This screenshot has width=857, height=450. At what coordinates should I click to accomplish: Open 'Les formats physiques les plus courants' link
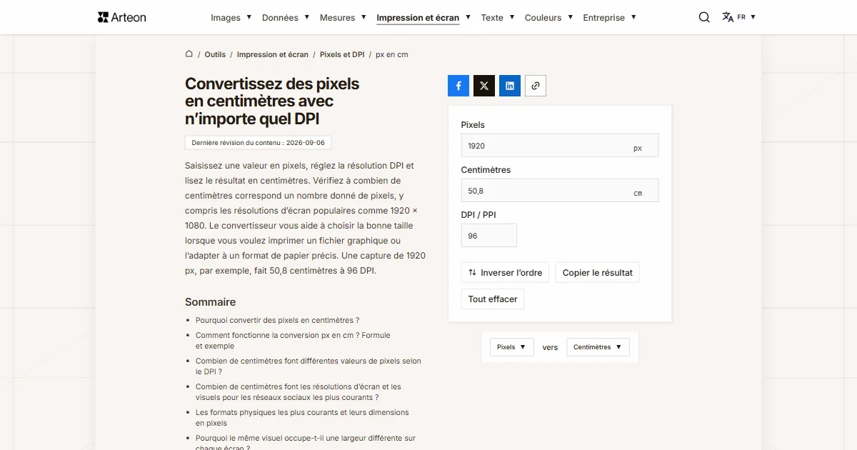[302, 418]
